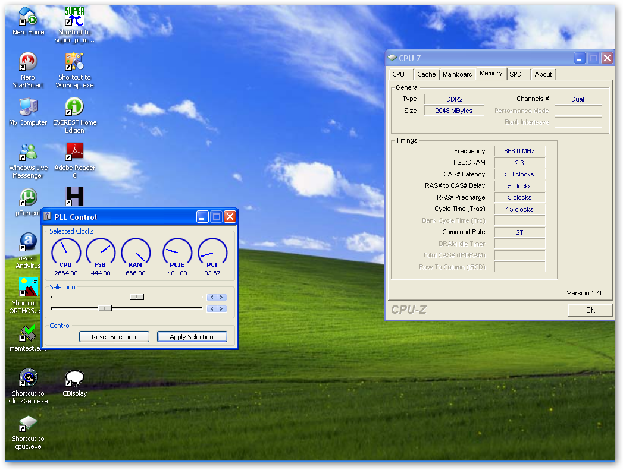Click the PCIE clock value 101.00
Screen dimensions: 623x470
click(177, 273)
